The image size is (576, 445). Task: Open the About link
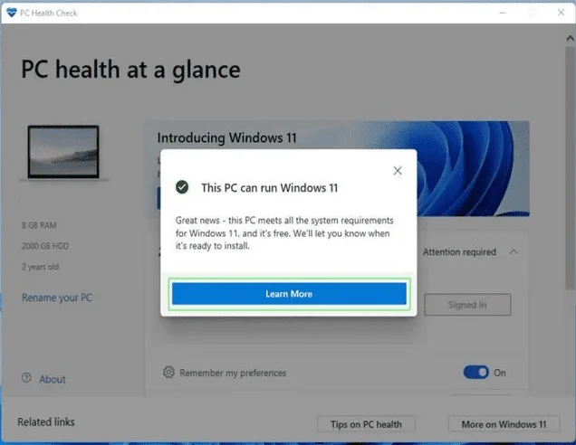tap(53, 379)
